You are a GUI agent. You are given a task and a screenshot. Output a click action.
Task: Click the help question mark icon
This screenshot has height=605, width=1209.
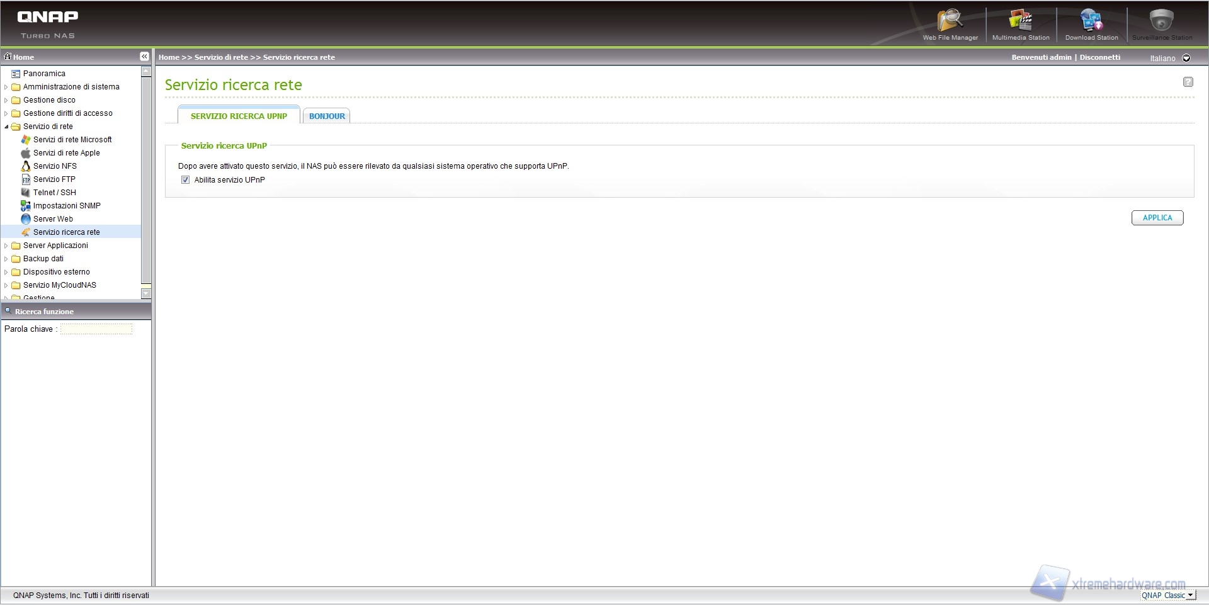click(x=1188, y=82)
